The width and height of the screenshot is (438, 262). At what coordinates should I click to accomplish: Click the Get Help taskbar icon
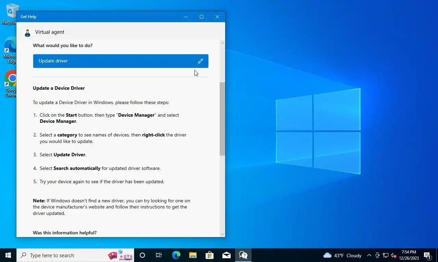(243, 255)
